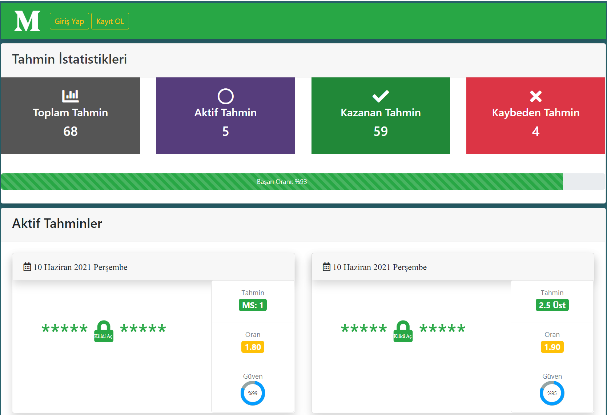Open the Giriş Yap login button
This screenshot has height=415, width=607.
coord(69,21)
